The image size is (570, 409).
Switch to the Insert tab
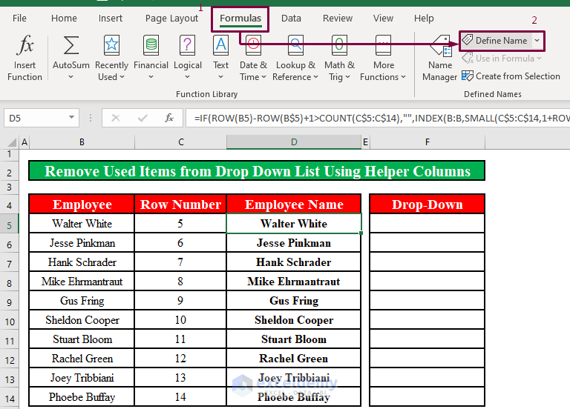(110, 18)
